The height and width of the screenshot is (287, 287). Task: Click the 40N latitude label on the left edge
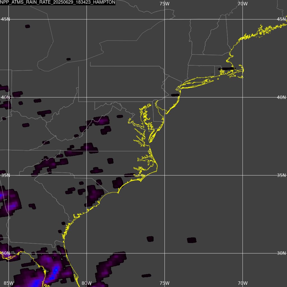point(6,97)
